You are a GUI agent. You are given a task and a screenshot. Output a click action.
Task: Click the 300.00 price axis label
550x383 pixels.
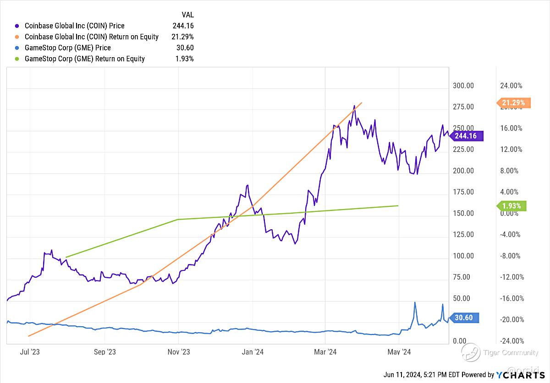click(464, 86)
